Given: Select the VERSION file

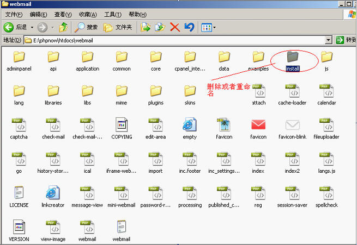Looking at the screenshot, I should click(x=19, y=231).
